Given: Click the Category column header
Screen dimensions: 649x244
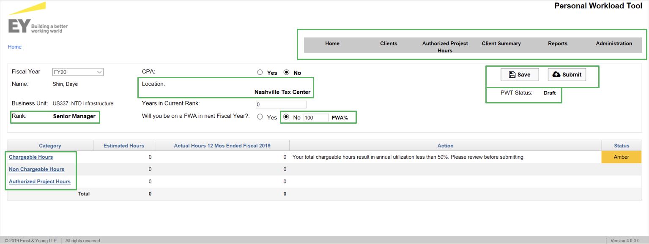Looking at the screenshot, I should (50, 146).
